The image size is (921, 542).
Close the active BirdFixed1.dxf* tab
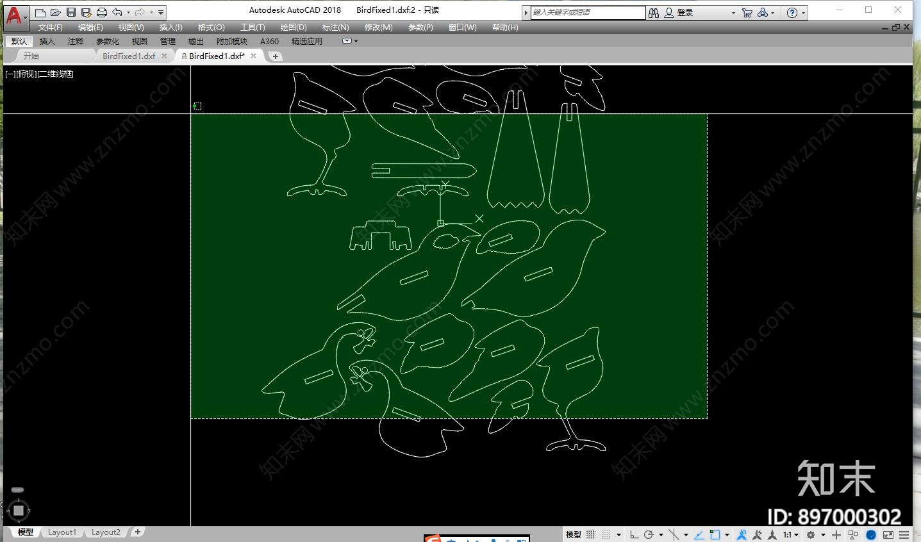coord(253,56)
